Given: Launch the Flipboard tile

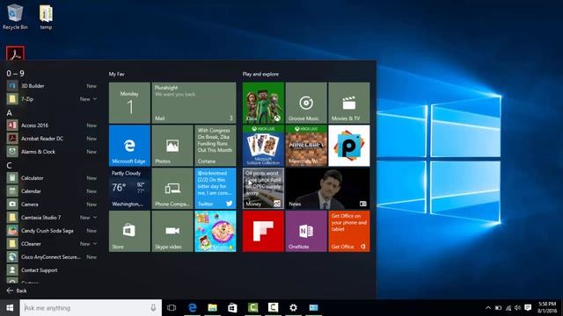Looking at the screenshot, I should coord(263,231).
